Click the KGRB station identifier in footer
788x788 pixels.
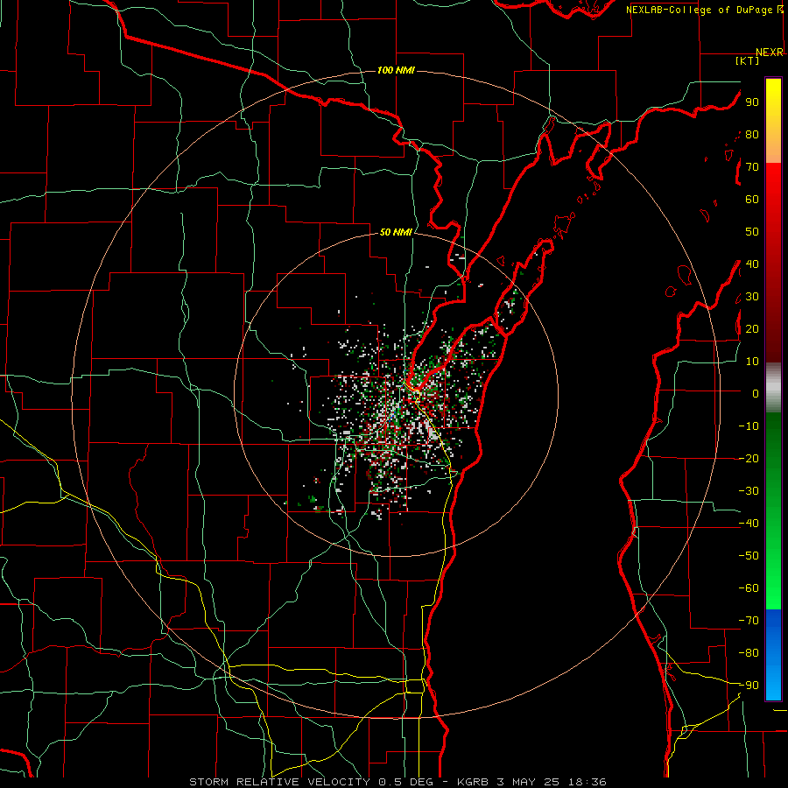click(x=473, y=782)
